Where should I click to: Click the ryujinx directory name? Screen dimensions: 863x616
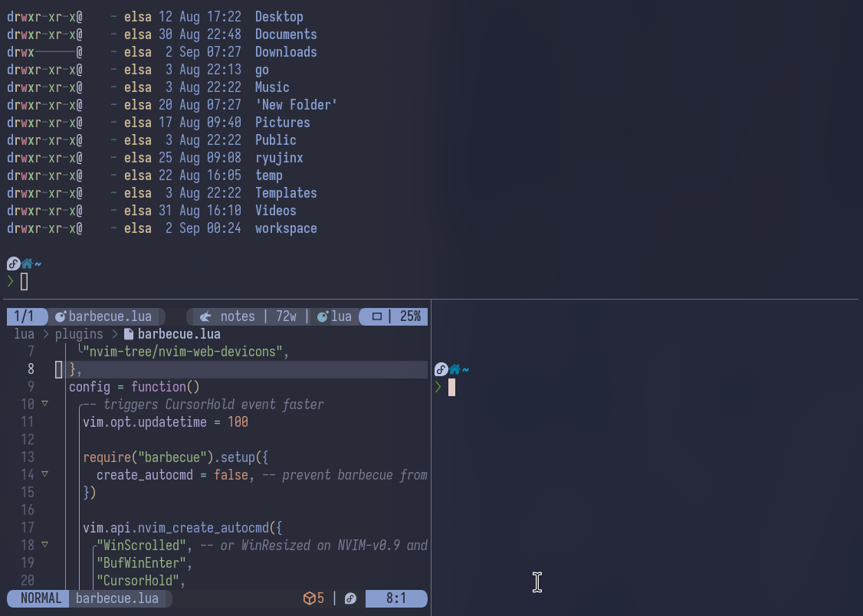(279, 158)
